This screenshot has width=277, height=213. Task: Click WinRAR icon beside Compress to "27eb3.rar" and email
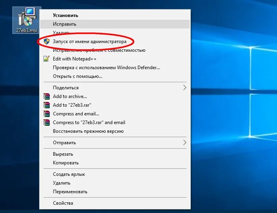click(47, 123)
